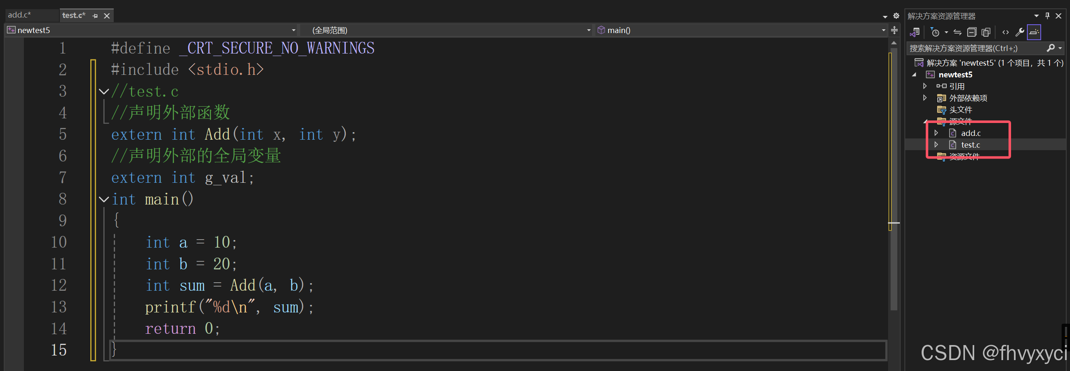Click the test.c C file icon

pos(953,145)
